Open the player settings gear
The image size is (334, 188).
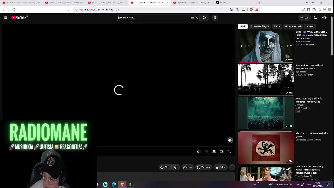click(x=214, y=152)
